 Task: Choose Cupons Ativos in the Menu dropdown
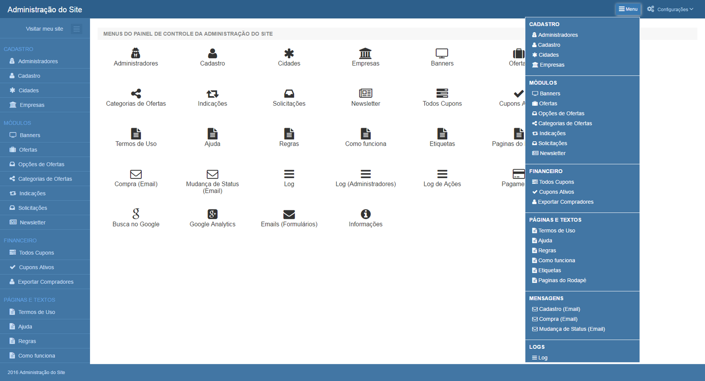click(553, 192)
